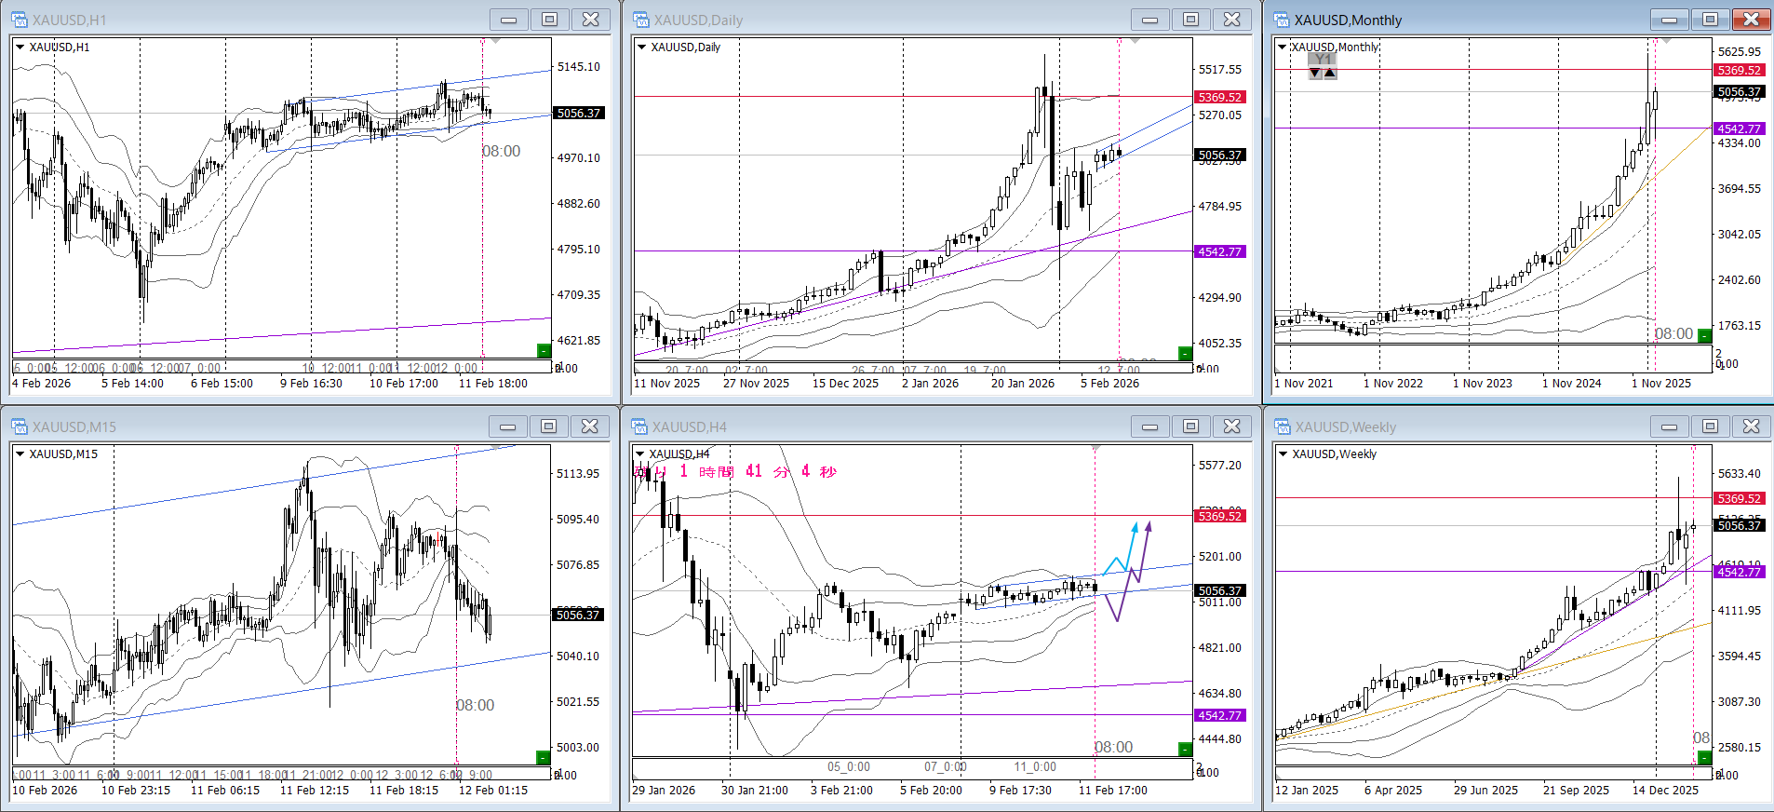
Task: Grab the chart shift triangle on Daily chart
Action: tap(1135, 41)
